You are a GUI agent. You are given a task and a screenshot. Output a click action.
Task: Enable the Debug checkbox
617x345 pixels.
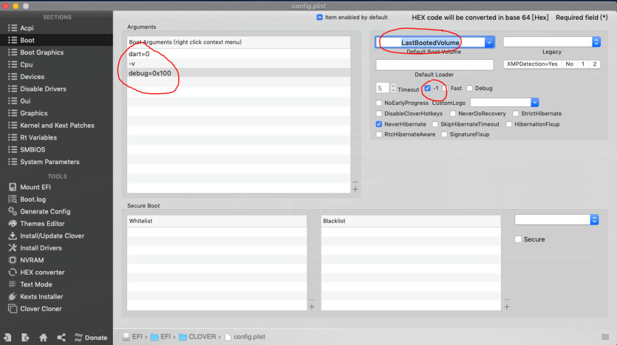470,88
